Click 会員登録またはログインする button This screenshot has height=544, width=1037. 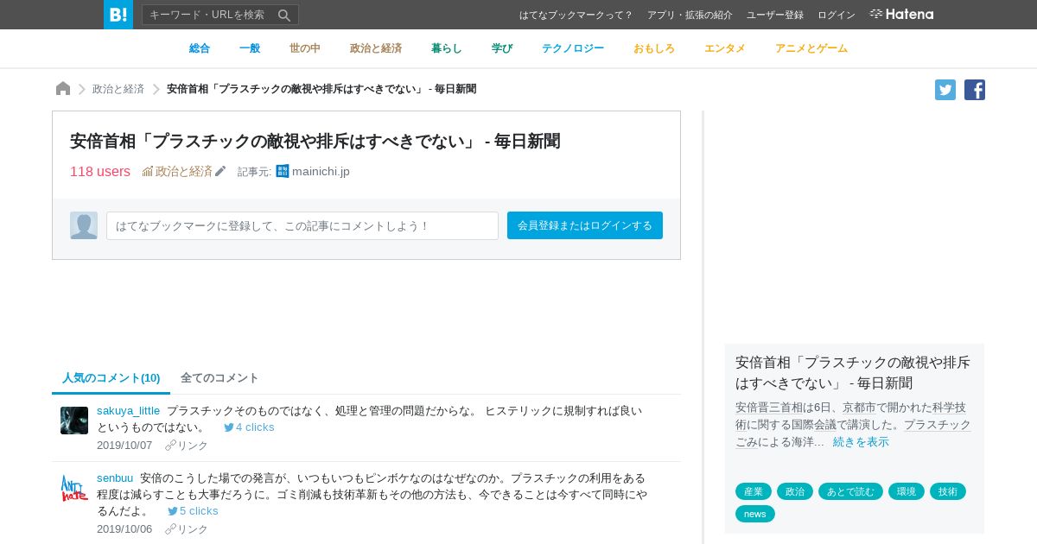point(585,225)
